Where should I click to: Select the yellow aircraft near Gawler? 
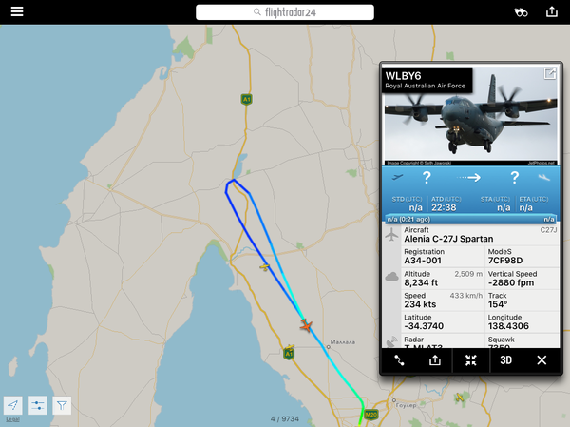(460, 398)
